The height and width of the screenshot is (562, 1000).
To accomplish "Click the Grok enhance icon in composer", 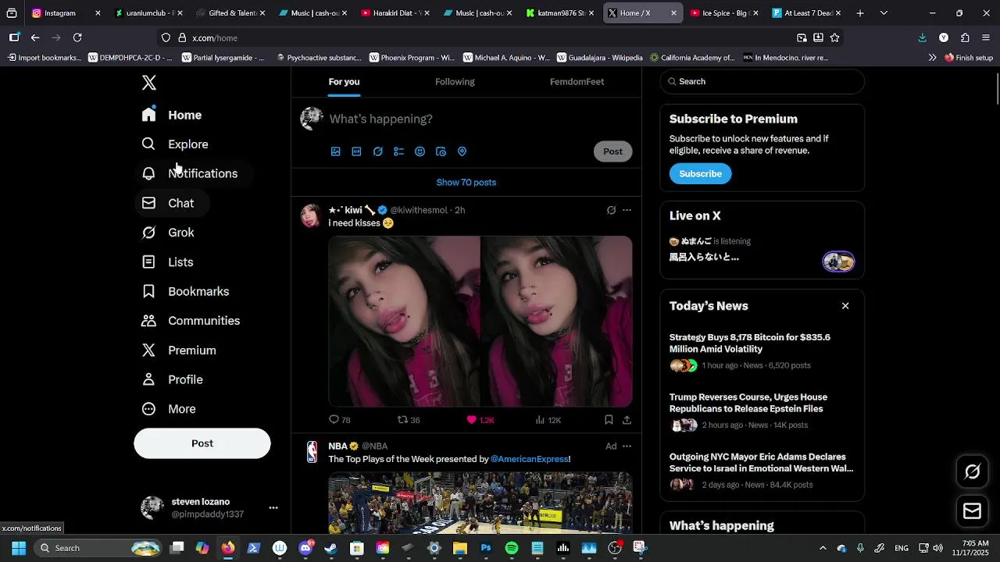I will pos(378,151).
